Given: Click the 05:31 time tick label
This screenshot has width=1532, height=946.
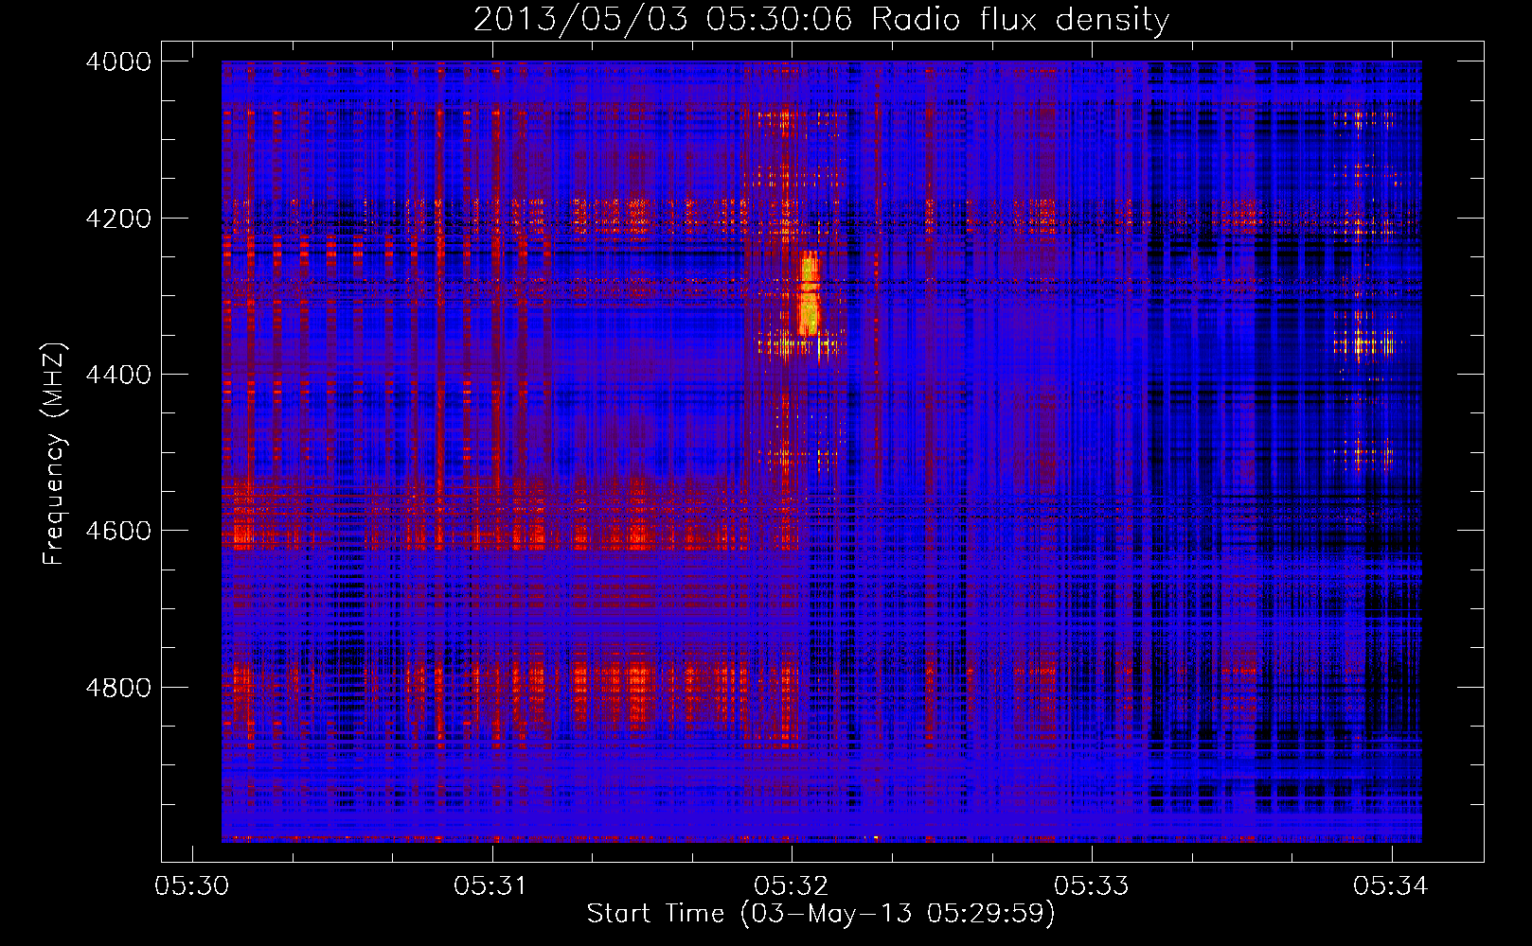Looking at the screenshot, I should [x=491, y=885].
